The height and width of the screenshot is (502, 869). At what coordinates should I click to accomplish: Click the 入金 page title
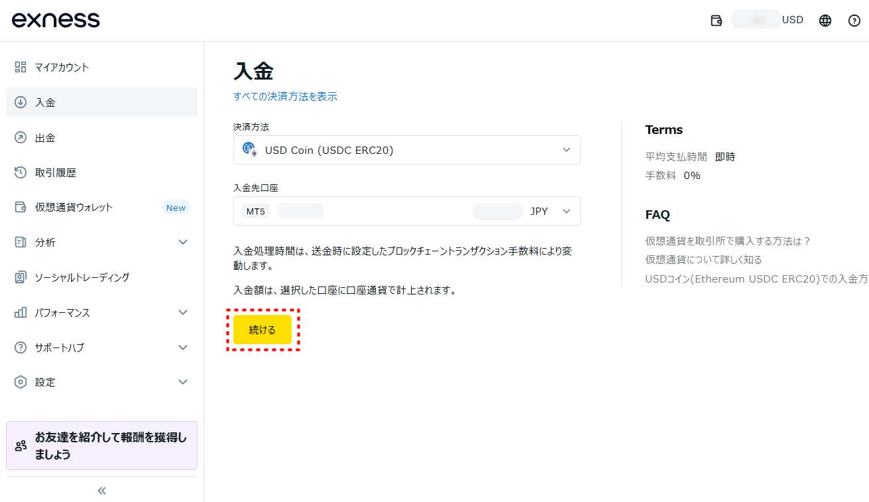pos(253,71)
